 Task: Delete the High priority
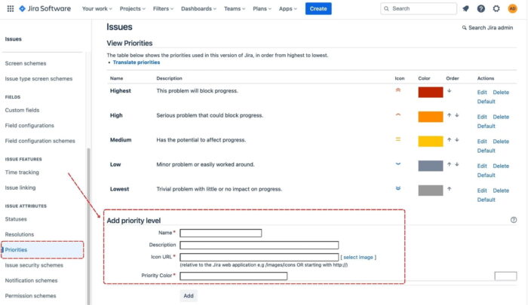tap(501, 117)
